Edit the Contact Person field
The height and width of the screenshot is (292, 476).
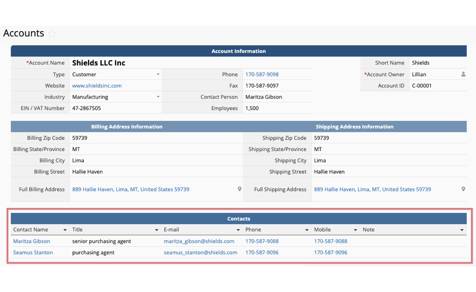coord(277,97)
